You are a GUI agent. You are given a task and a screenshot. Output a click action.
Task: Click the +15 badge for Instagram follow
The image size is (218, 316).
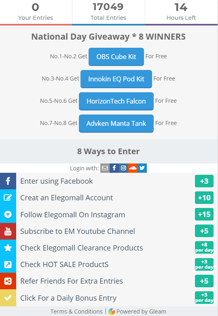[204, 214]
